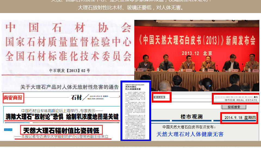Click the 南安商报 newspaper masthead
Screen dimensions: 261x148
[x=13, y=98]
